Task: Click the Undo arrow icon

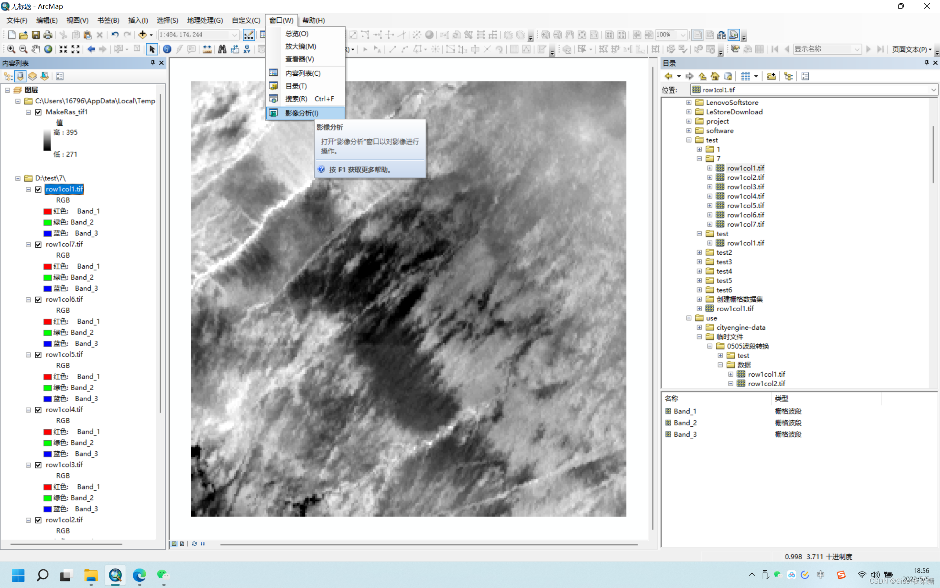Action: coord(115,35)
